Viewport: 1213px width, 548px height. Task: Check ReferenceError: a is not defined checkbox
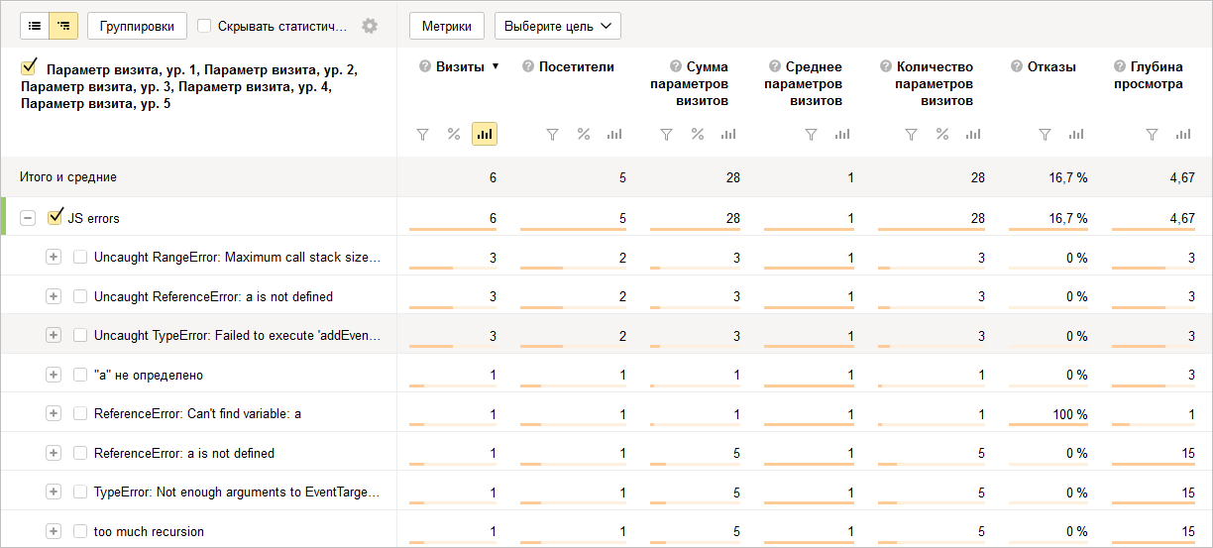[80, 453]
